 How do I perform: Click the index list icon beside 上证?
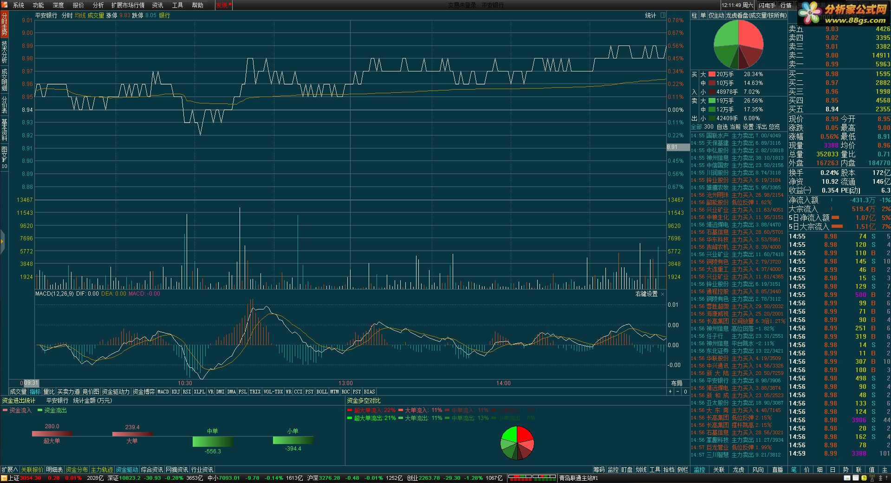click(5, 478)
